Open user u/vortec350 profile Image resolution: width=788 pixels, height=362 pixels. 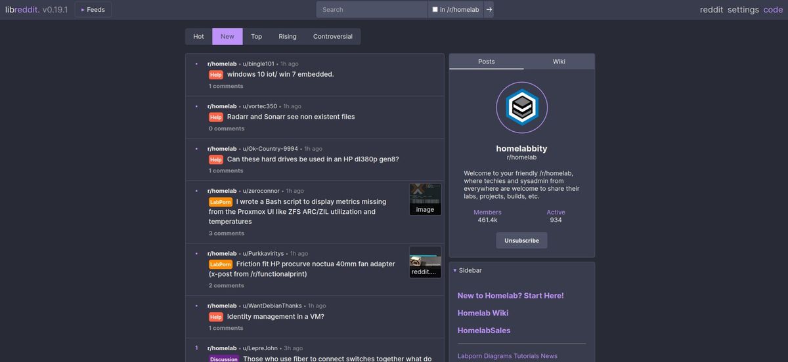pyautogui.click(x=260, y=106)
